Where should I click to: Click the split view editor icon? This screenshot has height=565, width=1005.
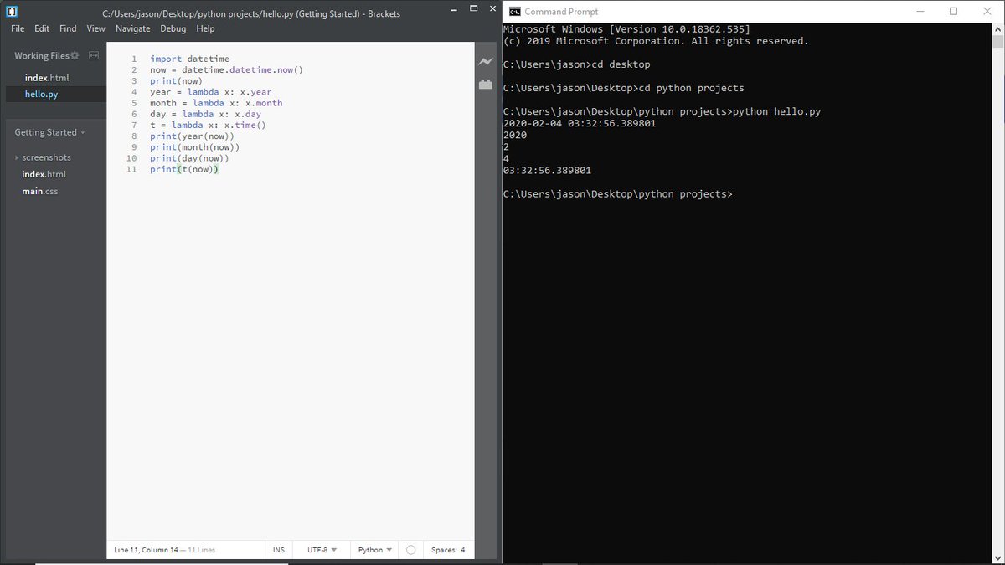94,55
